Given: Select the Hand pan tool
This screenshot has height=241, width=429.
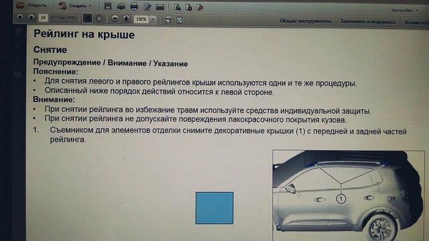Looking at the screenshot, I should click(99, 19).
